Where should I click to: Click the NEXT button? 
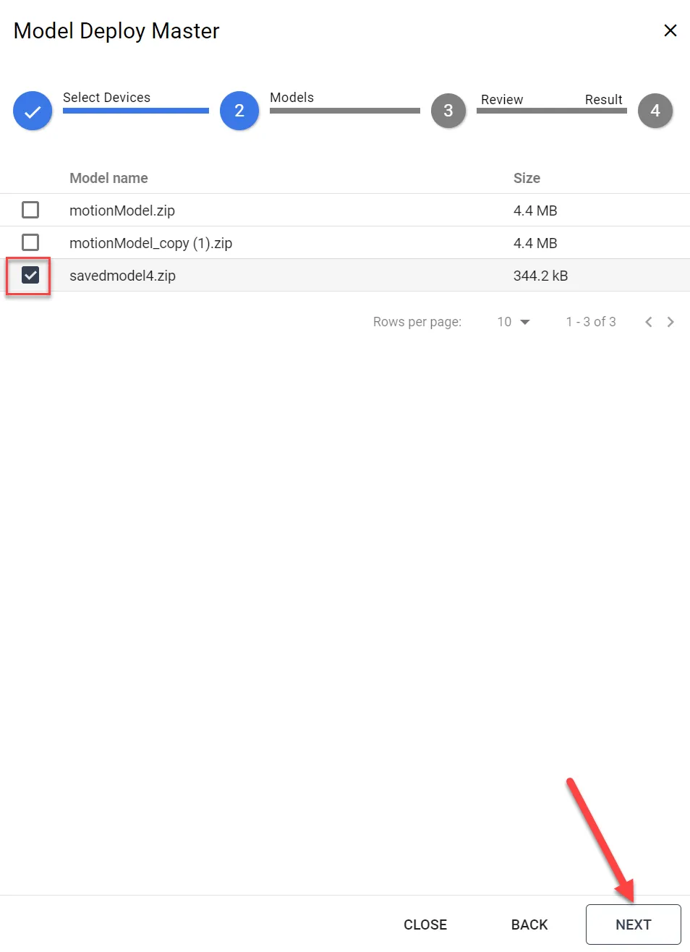click(634, 925)
